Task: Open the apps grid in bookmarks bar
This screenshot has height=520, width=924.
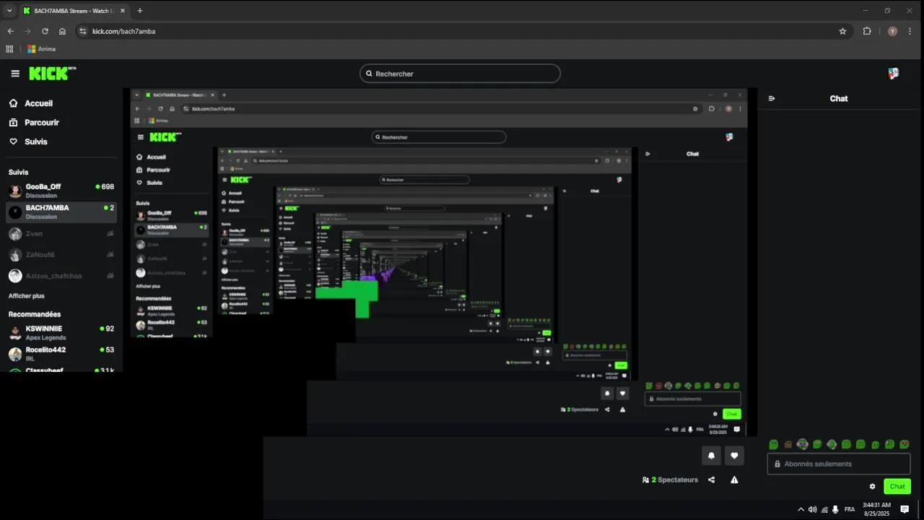Action: (x=9, y=49)
